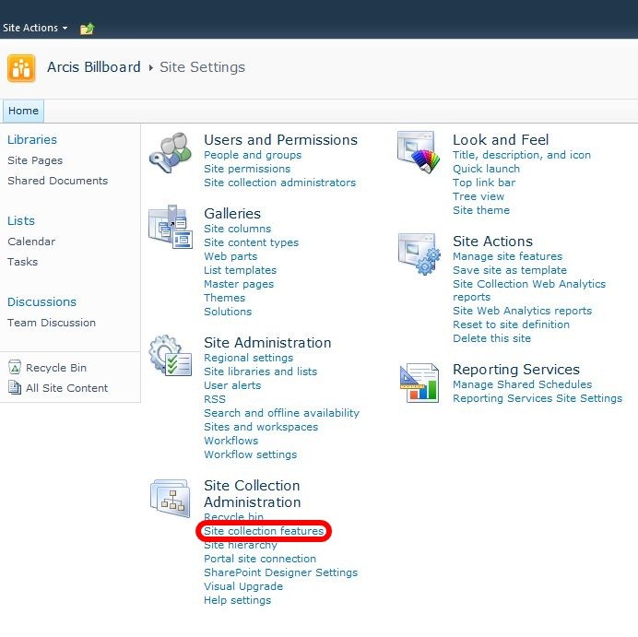Open the Site permissions link
This screenshot has width=638, height=637.
click(x=246, y=169)
